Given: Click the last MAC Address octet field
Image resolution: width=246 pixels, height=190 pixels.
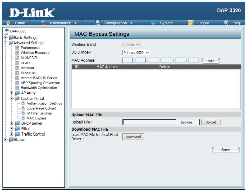Looking at the screenshot, I should [x=193, y=60].
